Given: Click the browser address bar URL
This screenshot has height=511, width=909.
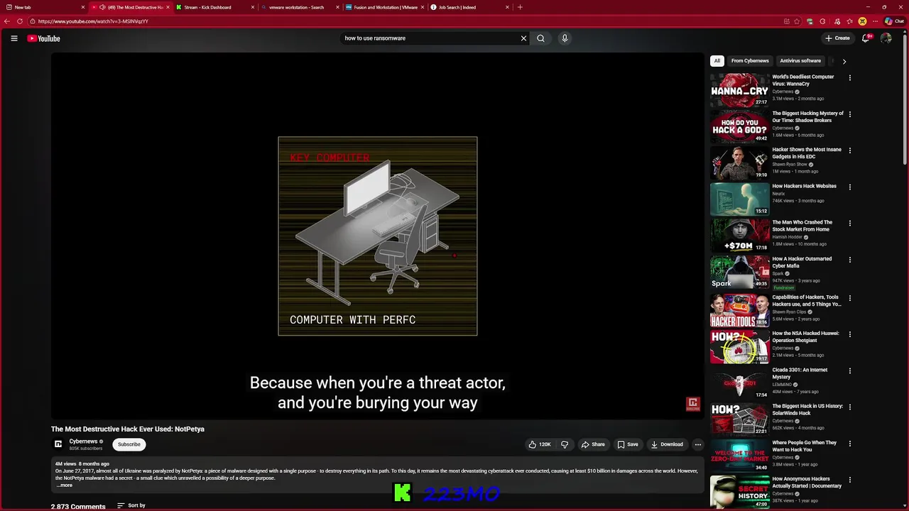Looking at the screenshot, I should 93,21.
